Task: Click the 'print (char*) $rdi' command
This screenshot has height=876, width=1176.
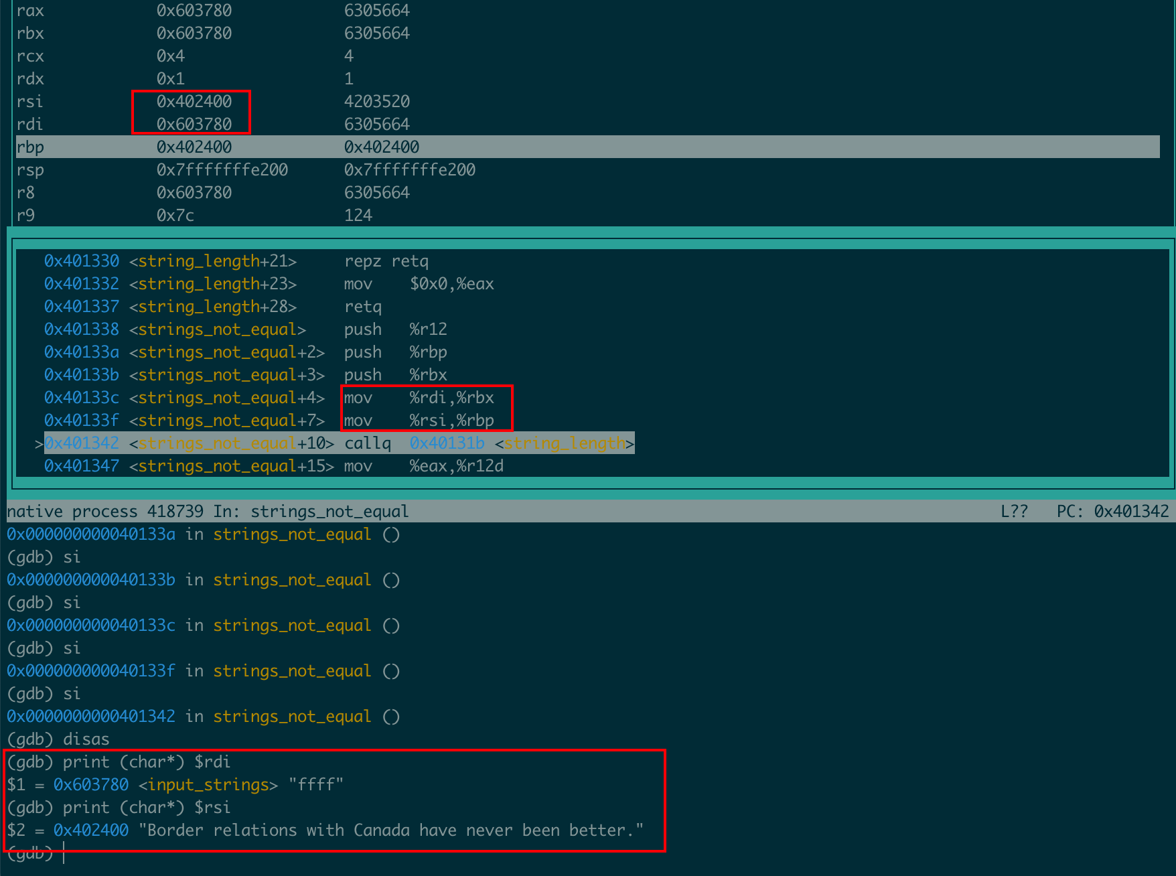Action: (x=147, y=762)
